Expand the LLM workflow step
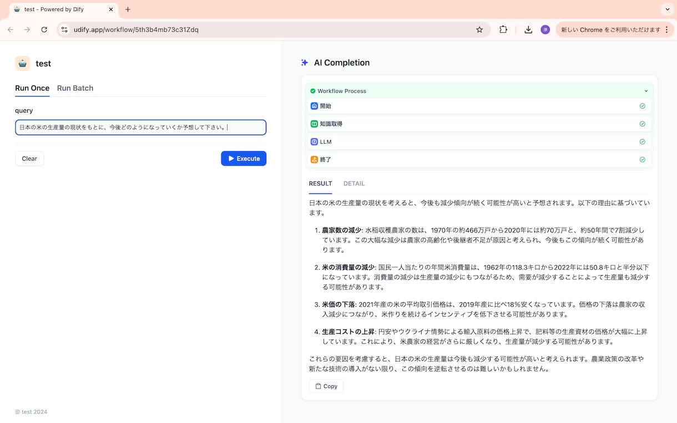 click(x=479, y=142)
